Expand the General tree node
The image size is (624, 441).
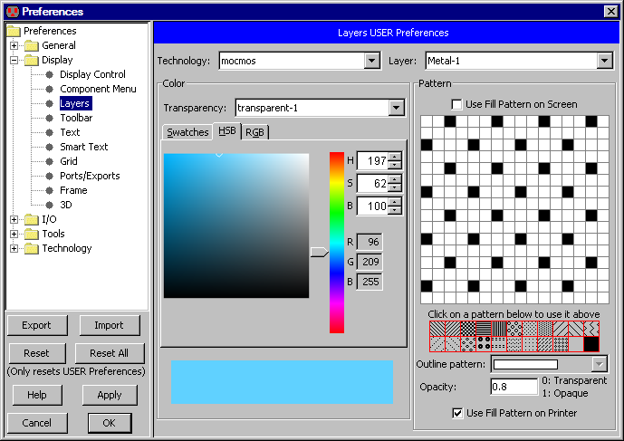pos(14,46)
